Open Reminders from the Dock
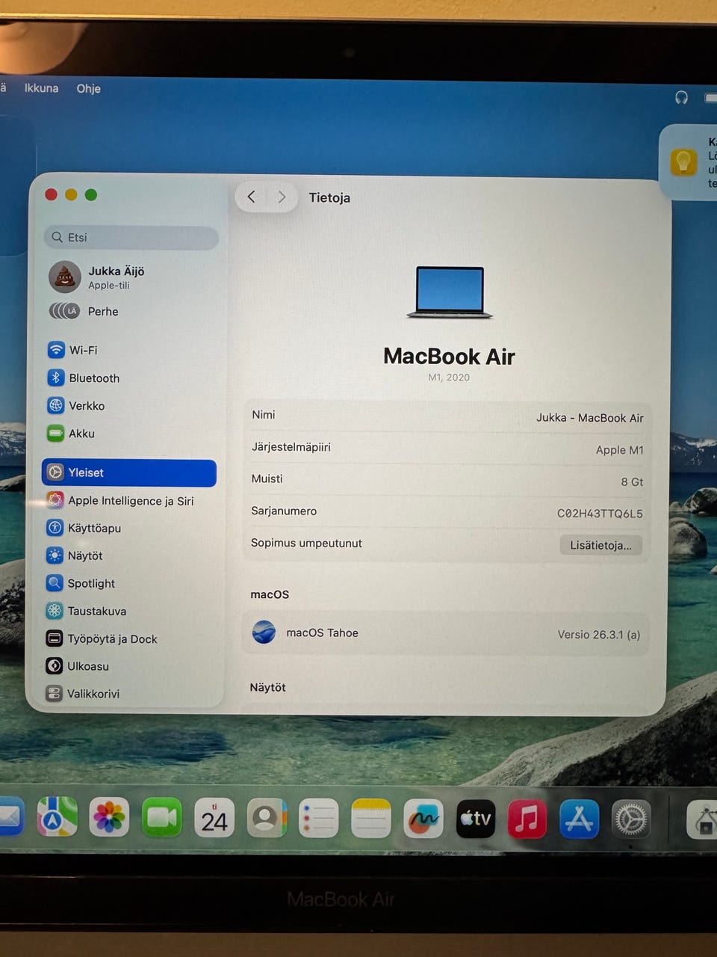Screen dimensions: 717x957 (x=318, y=819)
